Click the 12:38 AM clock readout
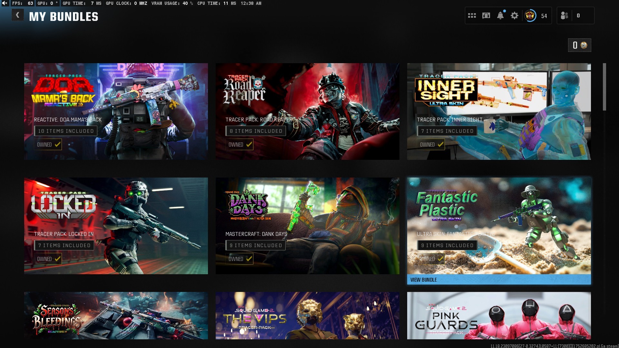This screenshot has height=348, width=619. [251, 3]
